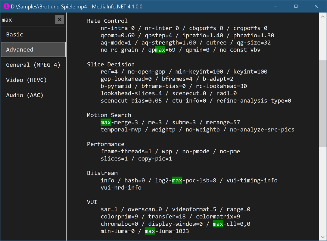The height and width of the screenshot is (241, 327).
Task: Open the Audio (AAC) section
Action: [x=33, y=95]
